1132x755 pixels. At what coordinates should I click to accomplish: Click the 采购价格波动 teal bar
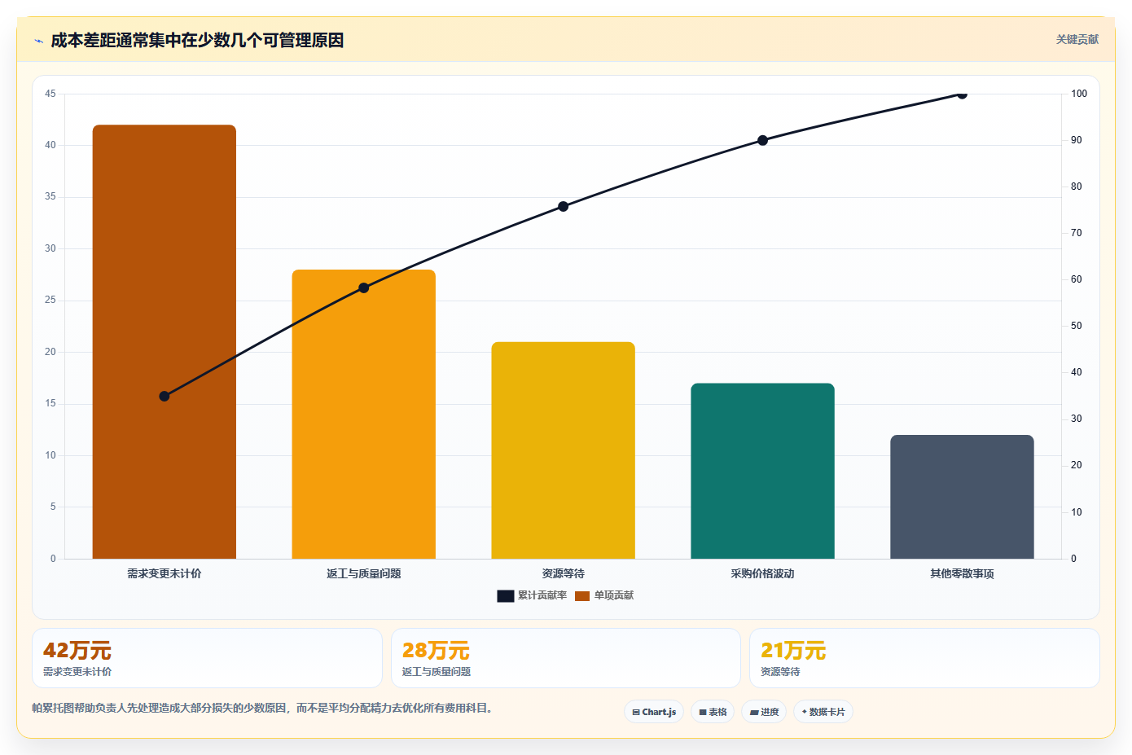point(762,471)
